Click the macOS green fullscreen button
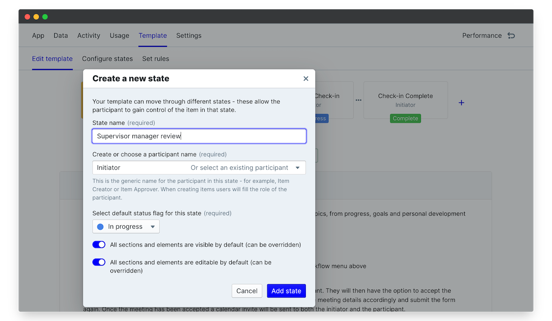 click(45, 17)
